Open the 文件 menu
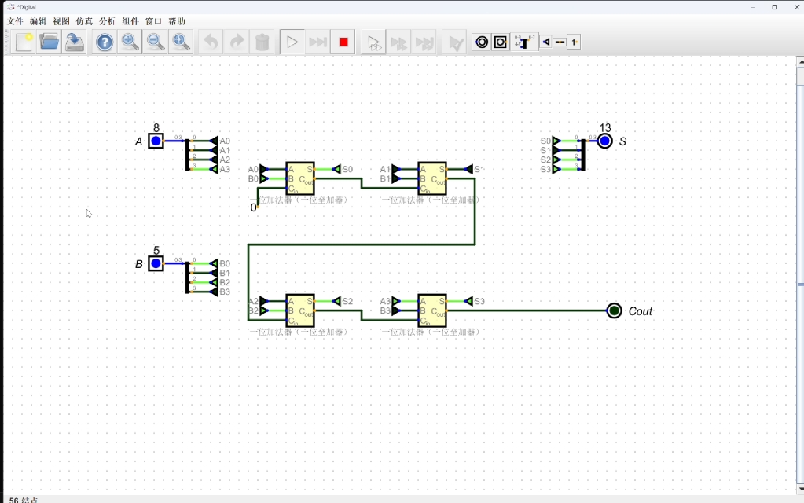This screenshot has width=804, height=503. pos(15,21)
